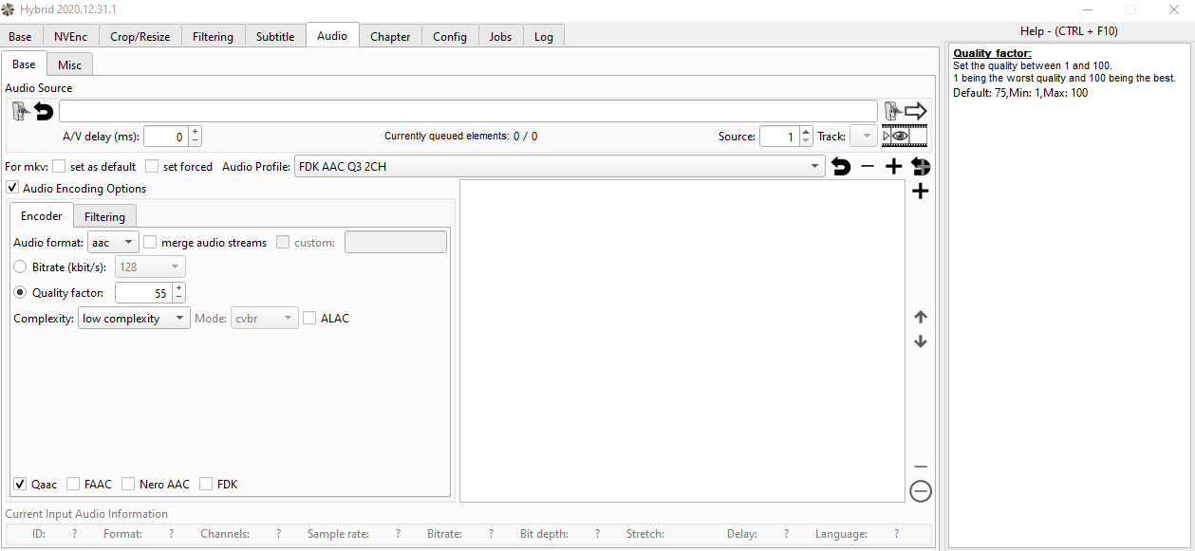This screenshot has height=551, width=1195.
Task: Uncheck Audio Encoding Options
Action: point(12,189)
